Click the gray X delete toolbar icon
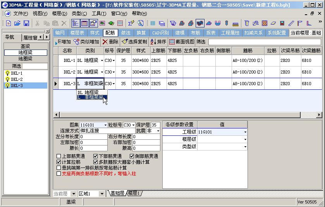The width and height of the screenshot is (325, 207). coord(64,23)
